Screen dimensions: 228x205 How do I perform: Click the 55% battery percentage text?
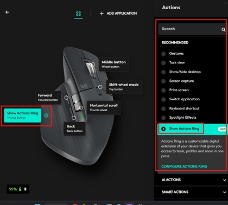[x=13, y=189]
